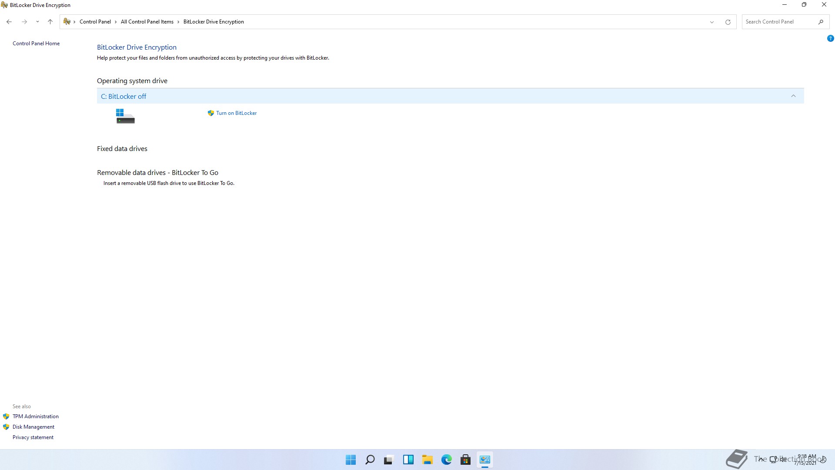
Task: Click the refresh button in address bar
Action: coord(728,22)
